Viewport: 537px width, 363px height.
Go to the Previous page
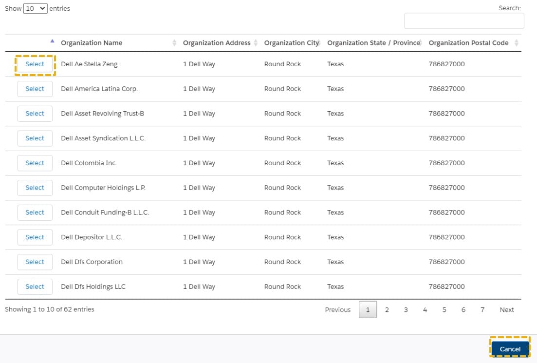pyautogui.click(x=338, y=309)
